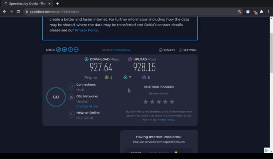The width and height of the screenshot is (273, 159).
Task: Open a new browser tab
Action: point(58,4)
